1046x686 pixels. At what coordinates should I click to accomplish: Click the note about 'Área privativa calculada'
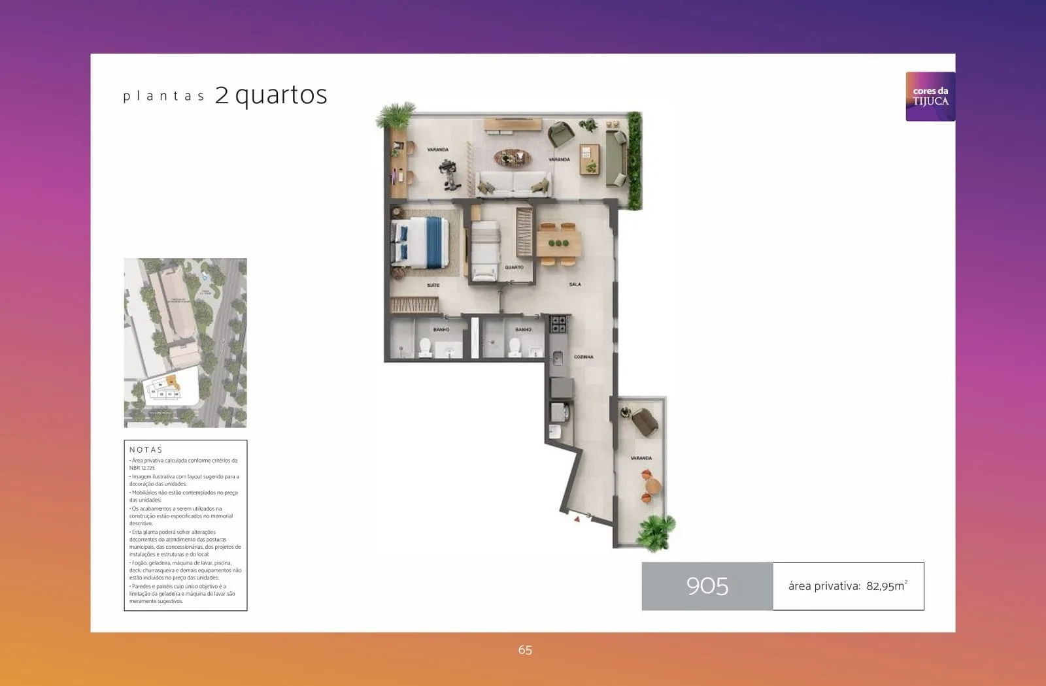click(184, 464)
